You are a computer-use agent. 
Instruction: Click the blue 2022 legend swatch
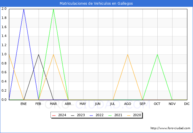click(x=91, y=115)
